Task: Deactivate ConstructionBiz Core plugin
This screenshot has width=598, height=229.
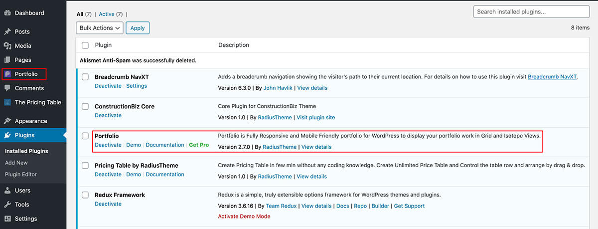Action: (108, 115)
